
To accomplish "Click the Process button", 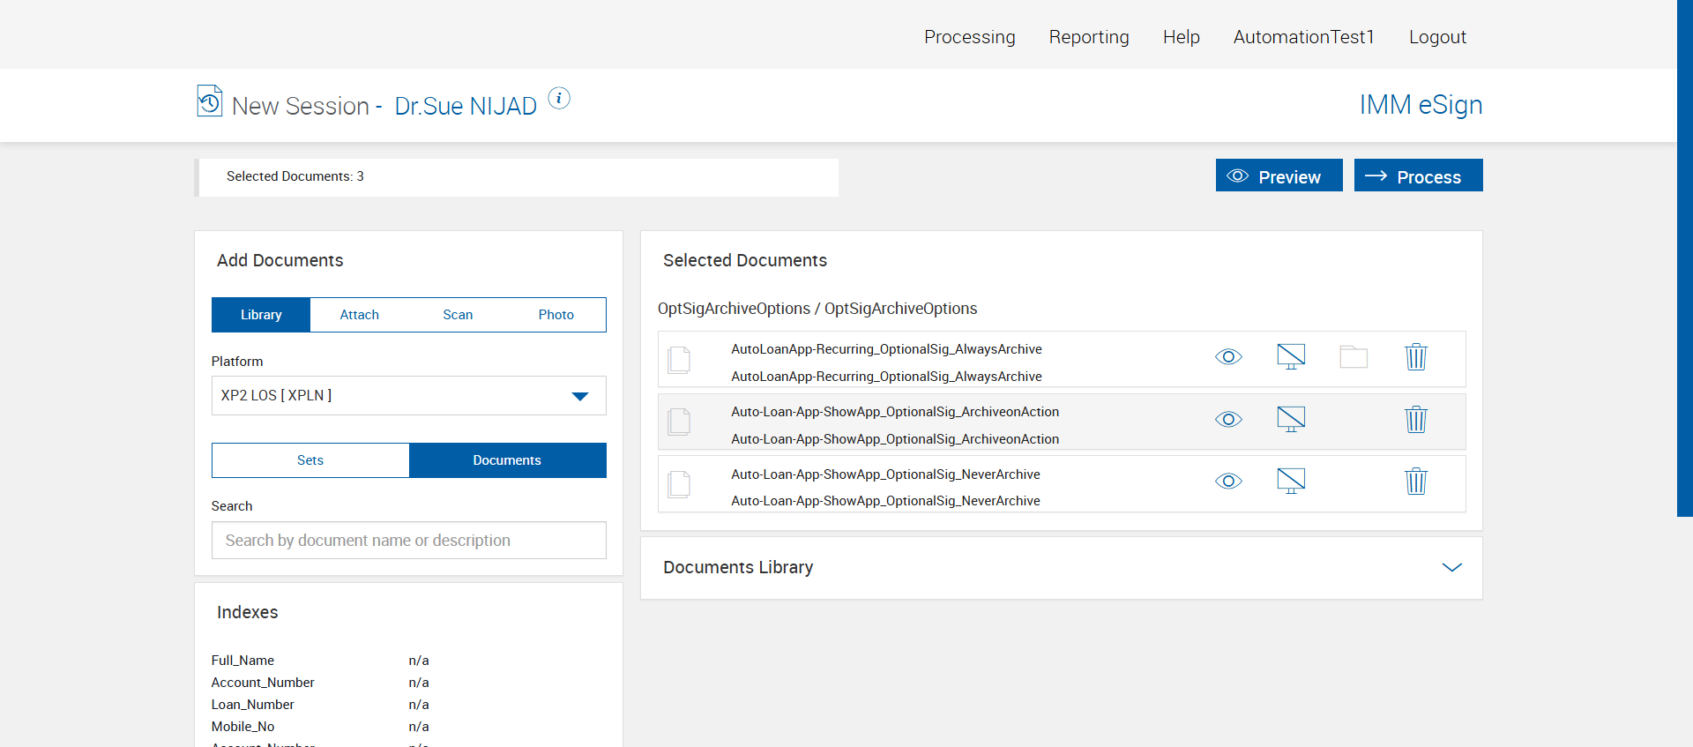I will pyautogui.click(x=1418, y=176).
